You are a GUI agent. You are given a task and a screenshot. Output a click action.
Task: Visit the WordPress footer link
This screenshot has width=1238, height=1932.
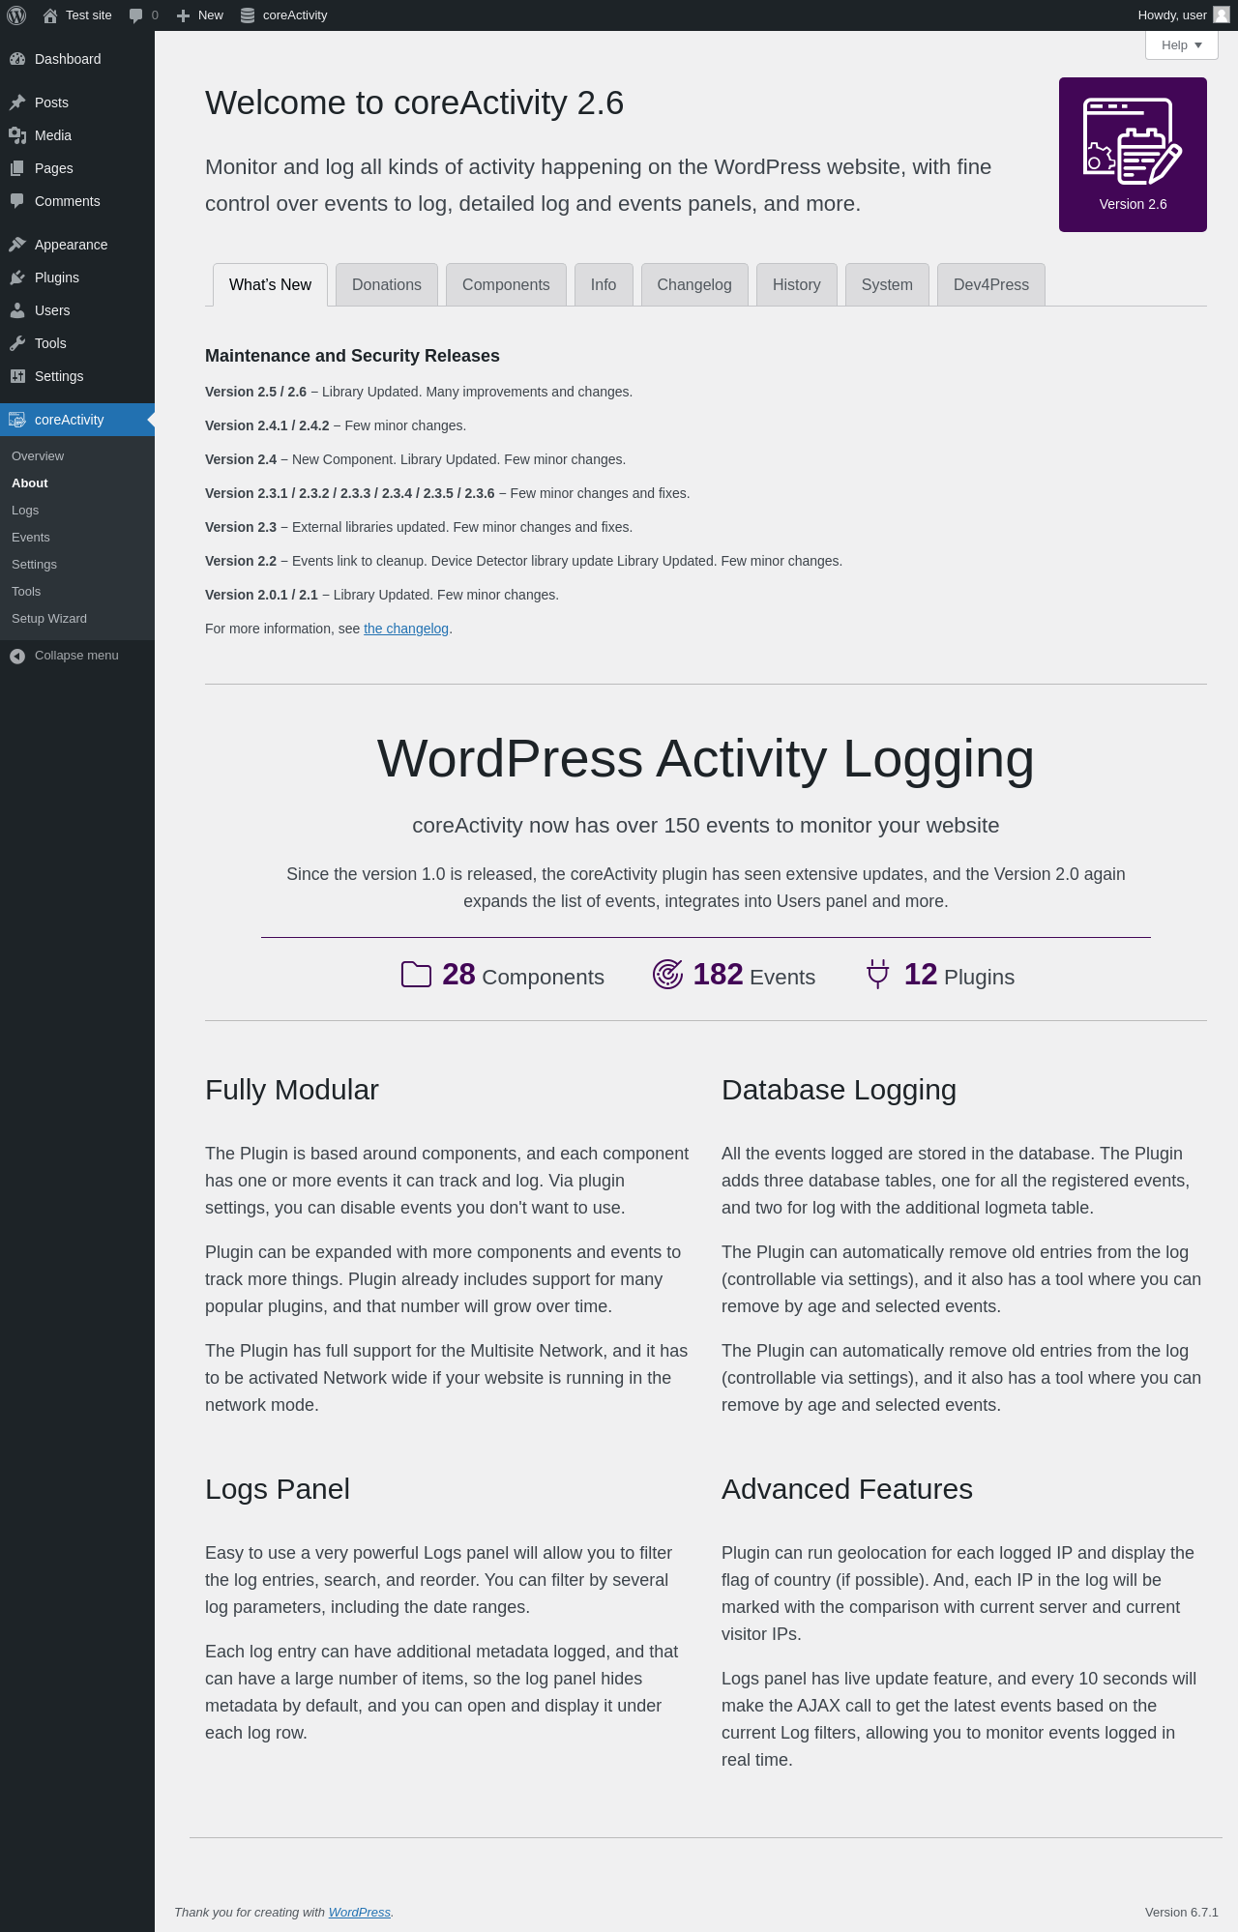(x=360, y=1913)
